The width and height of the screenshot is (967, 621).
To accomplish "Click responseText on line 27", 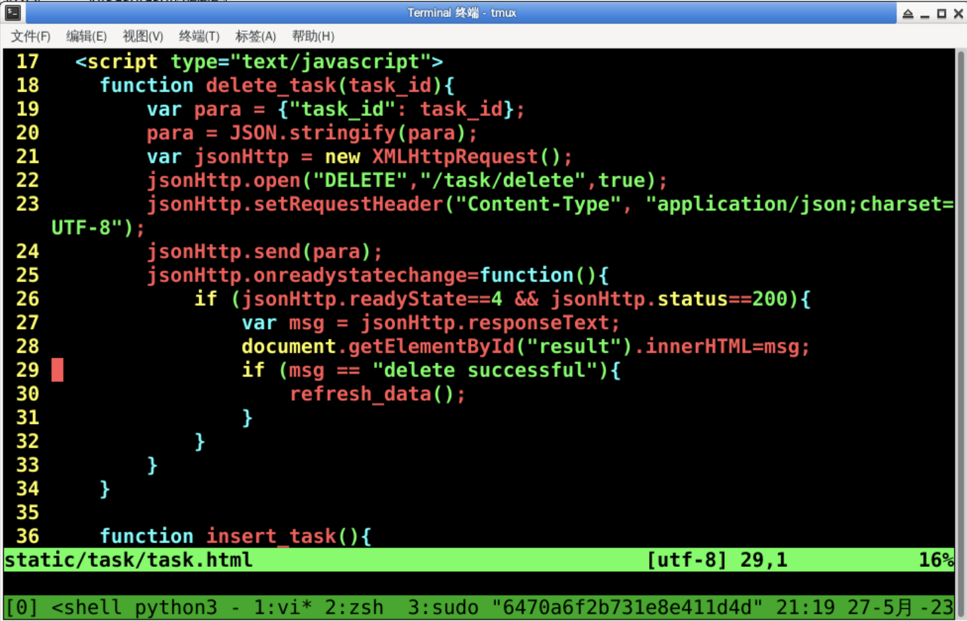I will [538, 322].
